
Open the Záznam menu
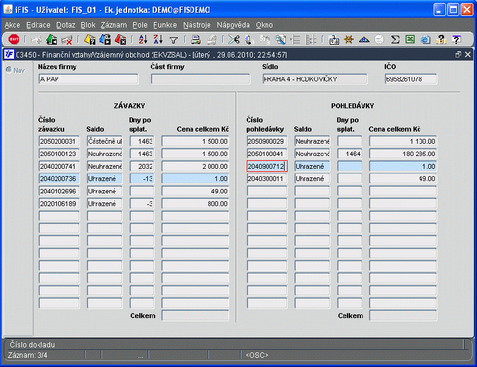click(114, 25)
